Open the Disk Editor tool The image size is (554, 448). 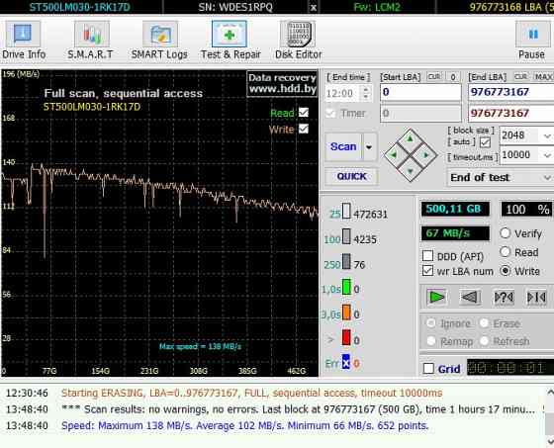click(x=298, y=40)
